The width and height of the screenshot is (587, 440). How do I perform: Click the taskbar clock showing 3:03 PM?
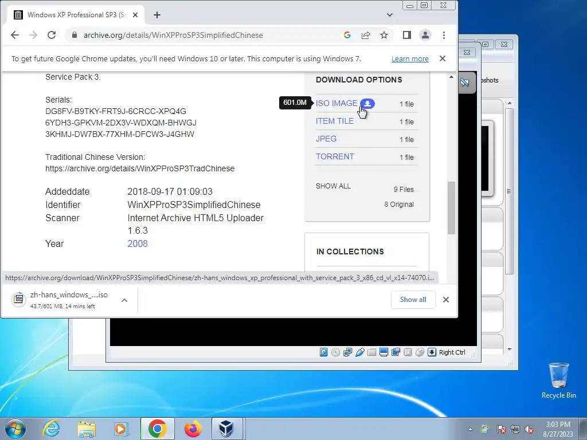point(558,429)
